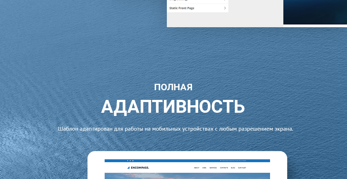Click the location pin icon beside the address
The width and height of the screenshot is (347, 179).
click(x=221, y=161)
